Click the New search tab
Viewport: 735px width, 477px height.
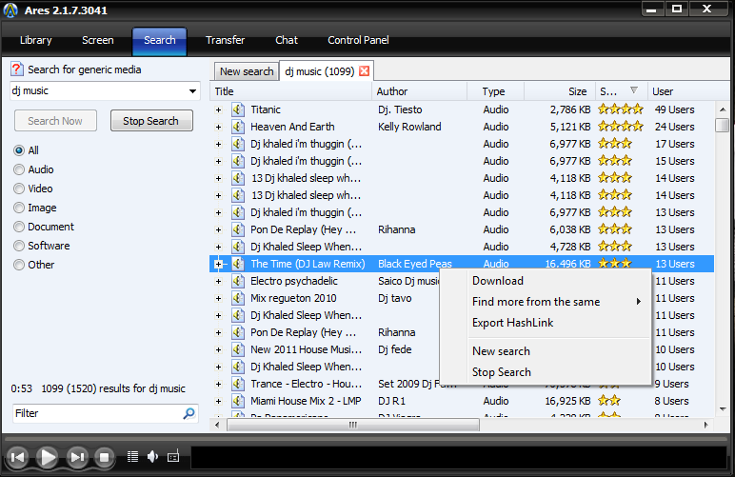click(x=247, y=71)
